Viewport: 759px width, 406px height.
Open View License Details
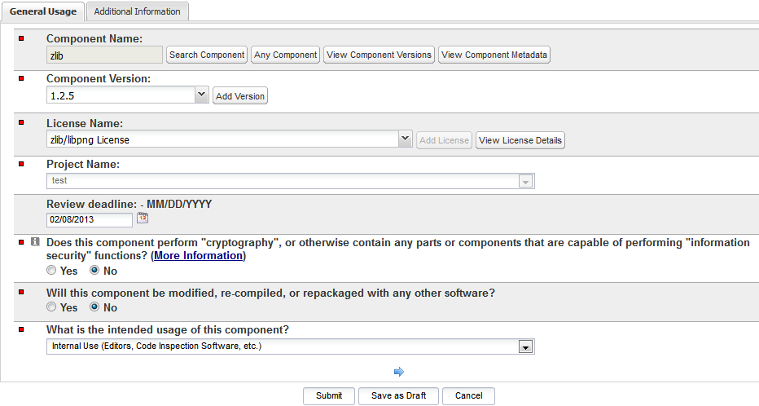click(520, 140)
